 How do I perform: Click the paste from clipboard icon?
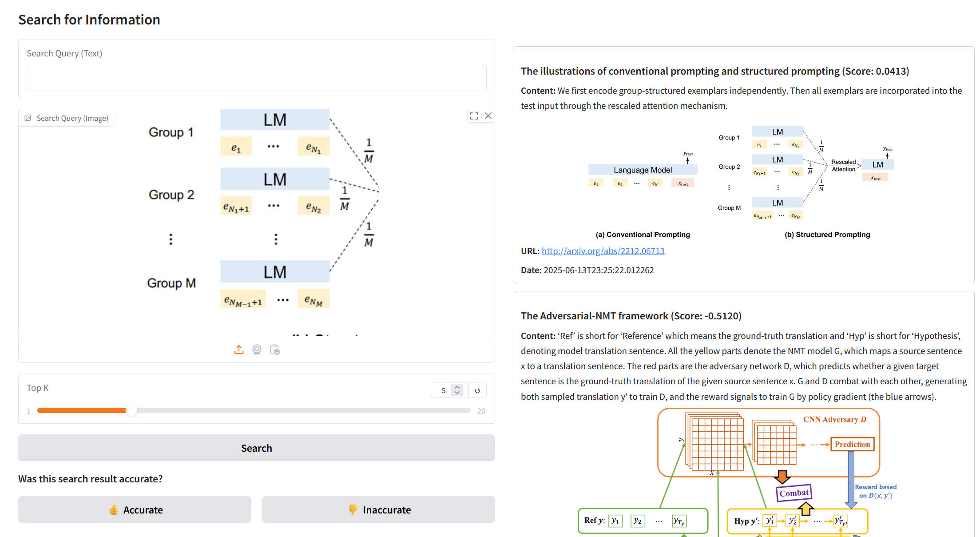(x=275, y=350)
